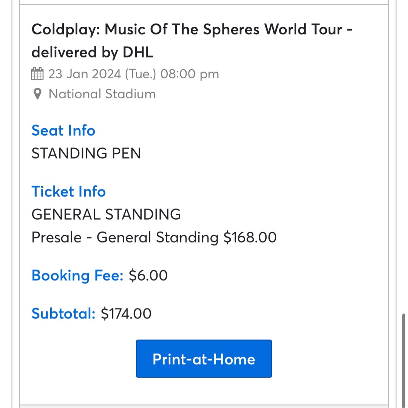This screenshot has height=408, width=408.
Task: Open the Ticket Info section
Action: (68, 191)
